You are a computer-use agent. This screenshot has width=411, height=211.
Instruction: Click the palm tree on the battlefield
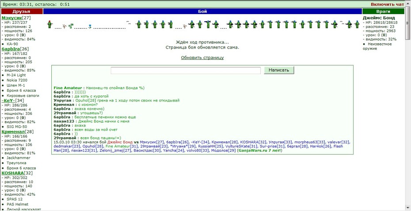click(x=71, y=26)
